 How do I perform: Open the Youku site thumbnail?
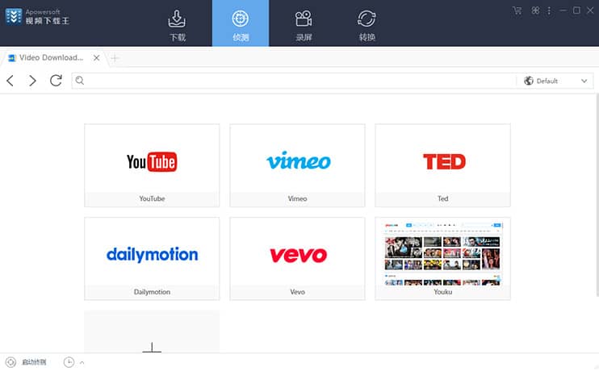442,252
